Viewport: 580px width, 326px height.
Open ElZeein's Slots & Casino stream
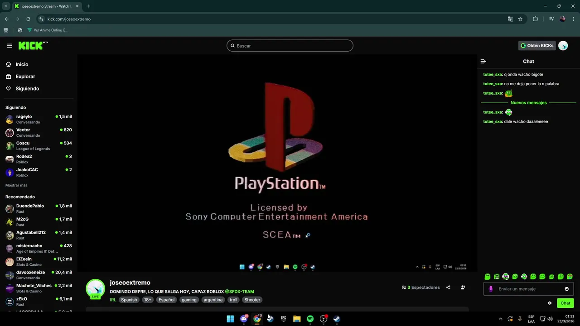39,261
